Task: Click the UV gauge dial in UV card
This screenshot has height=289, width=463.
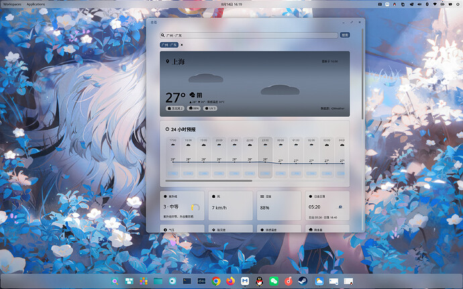Action: (x=195, y=207)
